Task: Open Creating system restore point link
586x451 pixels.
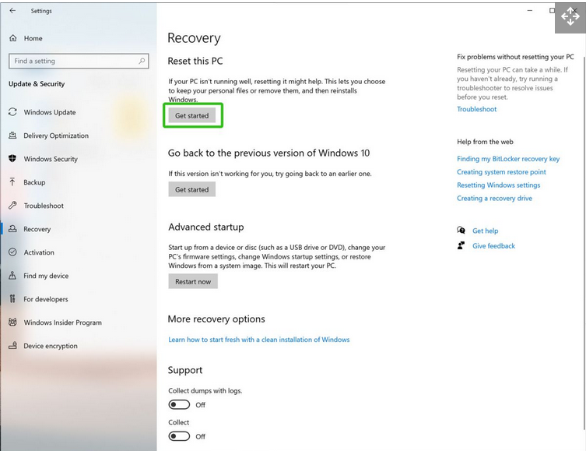Action: (501, 172)
